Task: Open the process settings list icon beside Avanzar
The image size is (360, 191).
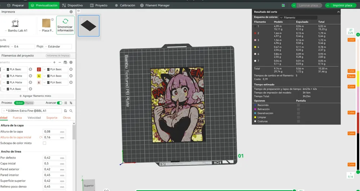Action: click(66, 103)
